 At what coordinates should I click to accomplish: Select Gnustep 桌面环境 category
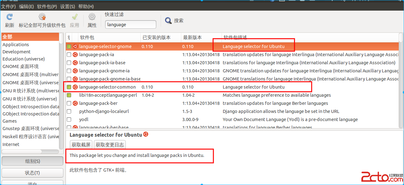point(31,129)
